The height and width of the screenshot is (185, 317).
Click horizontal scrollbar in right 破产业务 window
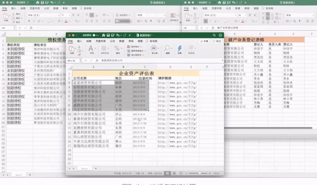[268, 128]
